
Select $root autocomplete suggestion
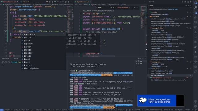[x=43, y=59]
